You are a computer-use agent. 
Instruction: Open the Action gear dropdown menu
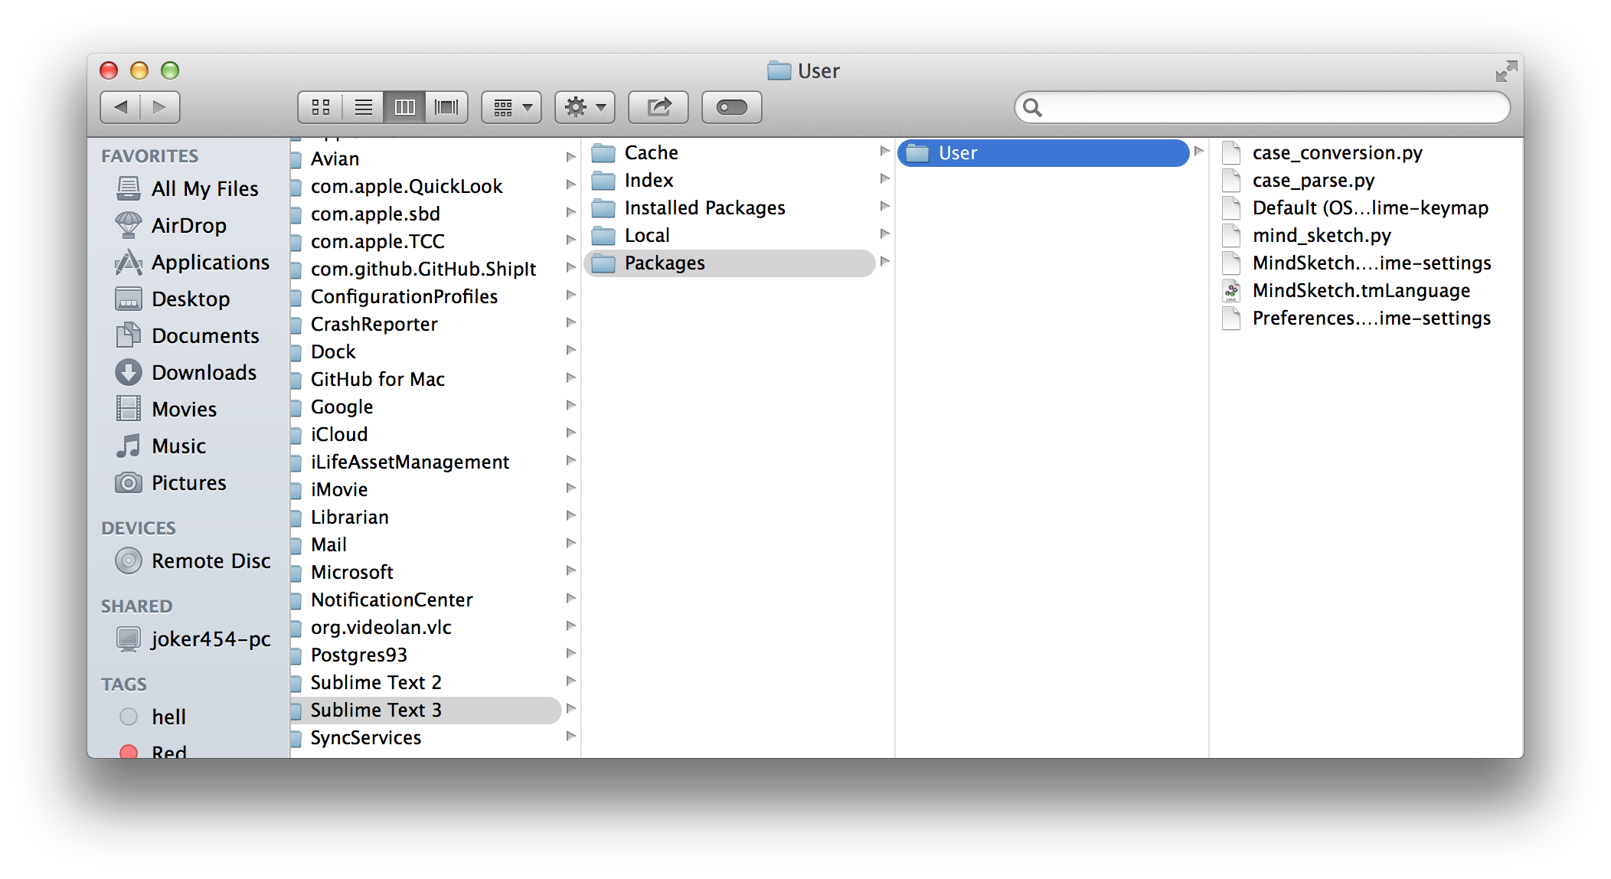(585, 107)
